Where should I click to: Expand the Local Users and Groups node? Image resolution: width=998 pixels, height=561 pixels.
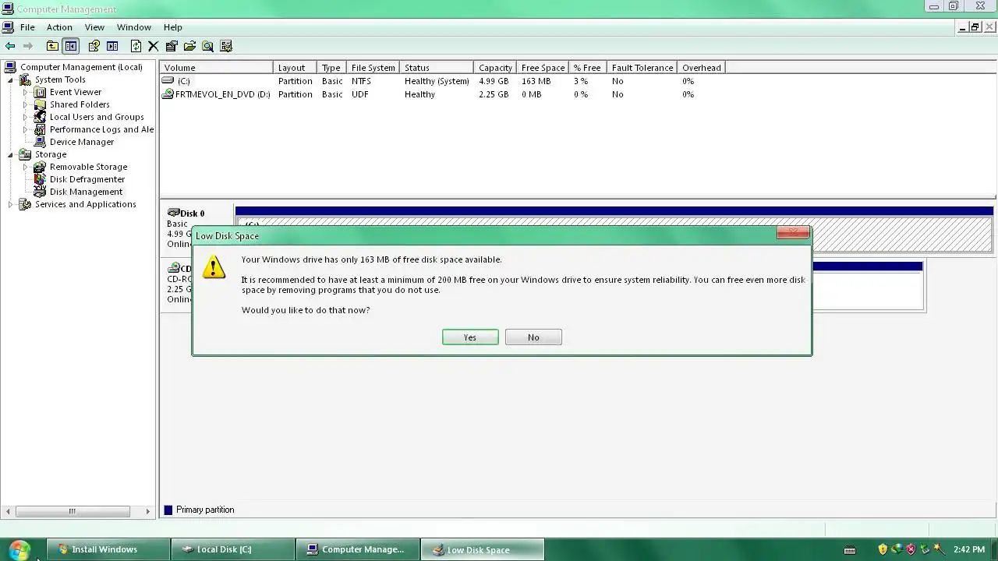tap(25, 117)
